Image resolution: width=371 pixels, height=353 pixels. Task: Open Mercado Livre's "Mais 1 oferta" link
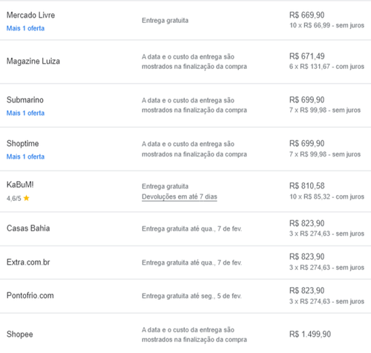25,28
